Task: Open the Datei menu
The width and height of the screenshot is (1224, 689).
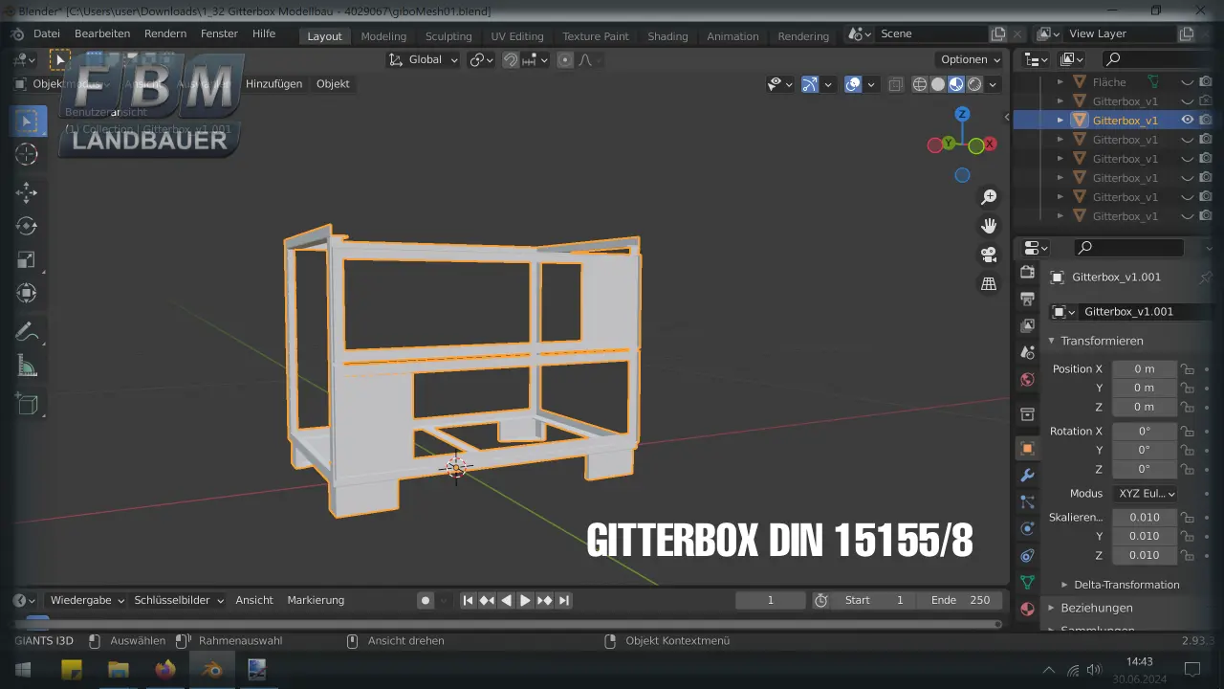Action: [x=47, y=33]
